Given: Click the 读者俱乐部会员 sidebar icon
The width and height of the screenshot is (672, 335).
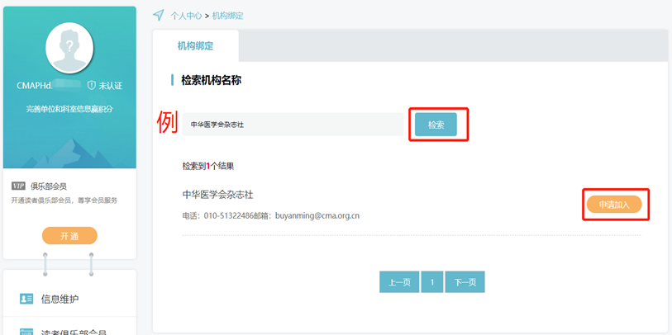Looking at the screenshot, I should [26, 332].
